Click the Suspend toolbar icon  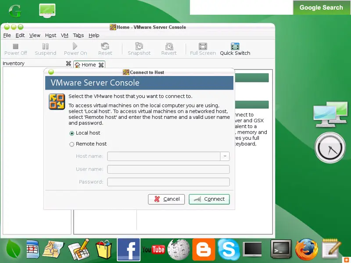pyautogui.click(x=45, y=46)
